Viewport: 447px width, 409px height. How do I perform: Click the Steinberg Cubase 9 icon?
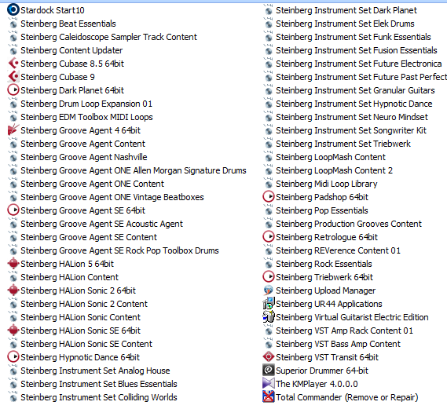13,77
